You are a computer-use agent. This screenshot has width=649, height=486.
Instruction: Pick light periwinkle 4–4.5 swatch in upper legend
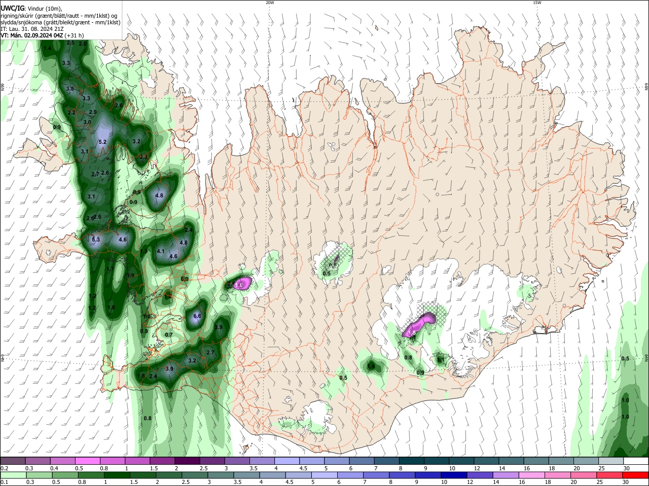tap(286, 461)
